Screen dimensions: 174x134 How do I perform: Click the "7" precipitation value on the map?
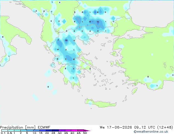(x=58, y=40)
